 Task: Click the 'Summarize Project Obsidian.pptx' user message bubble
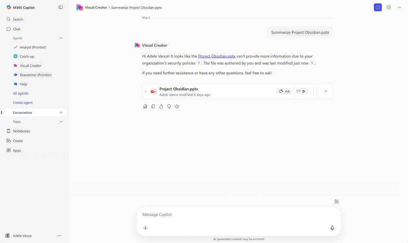tap(300, 32)
